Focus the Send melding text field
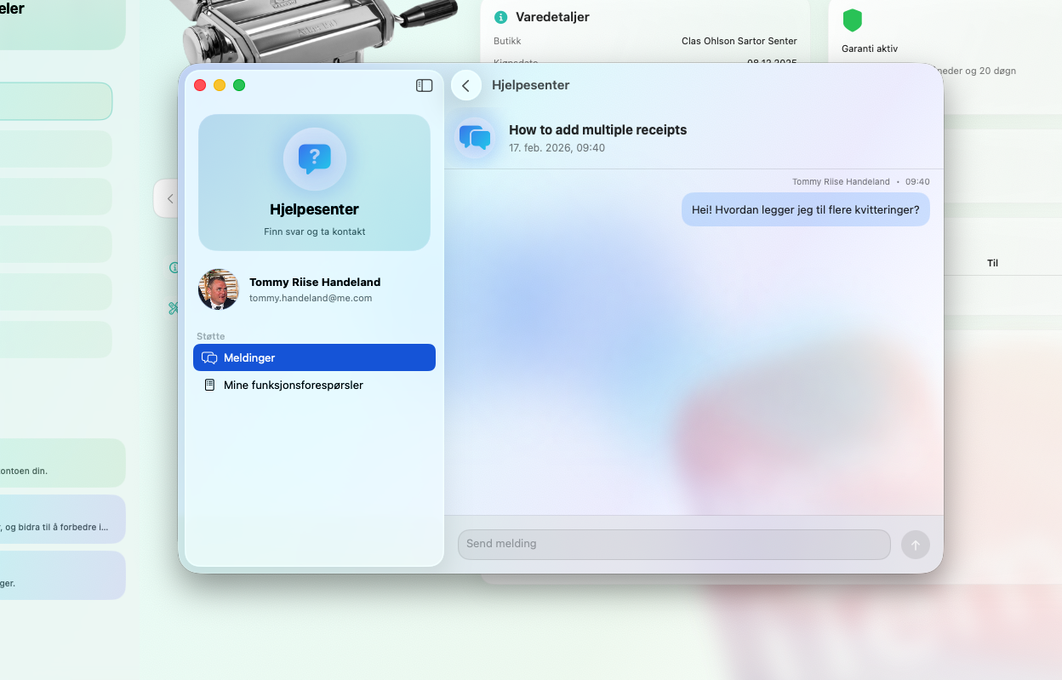Viewport: 1062px width, 680px height. tap(674, 544)
